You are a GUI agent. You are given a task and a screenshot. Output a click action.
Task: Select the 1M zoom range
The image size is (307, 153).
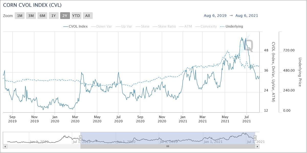point(19,16)
